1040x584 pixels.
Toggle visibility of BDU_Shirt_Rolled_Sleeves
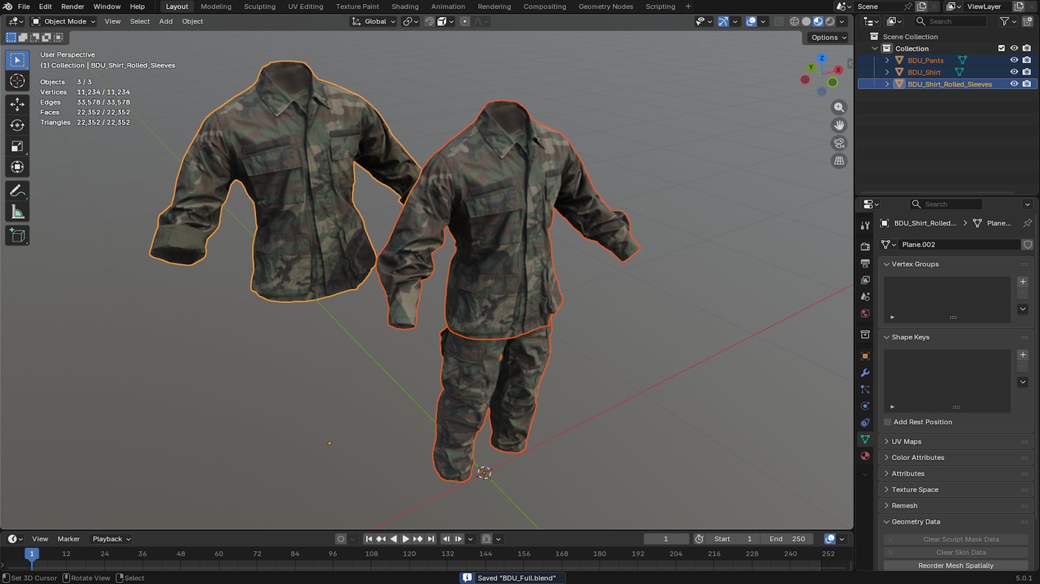(x=1014, y=84)
